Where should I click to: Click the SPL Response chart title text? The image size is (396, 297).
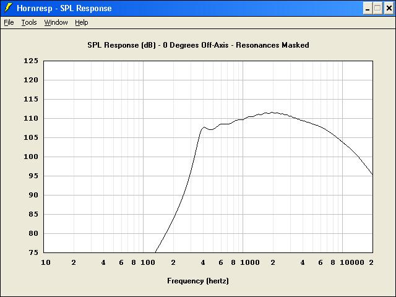click(198, 45)
